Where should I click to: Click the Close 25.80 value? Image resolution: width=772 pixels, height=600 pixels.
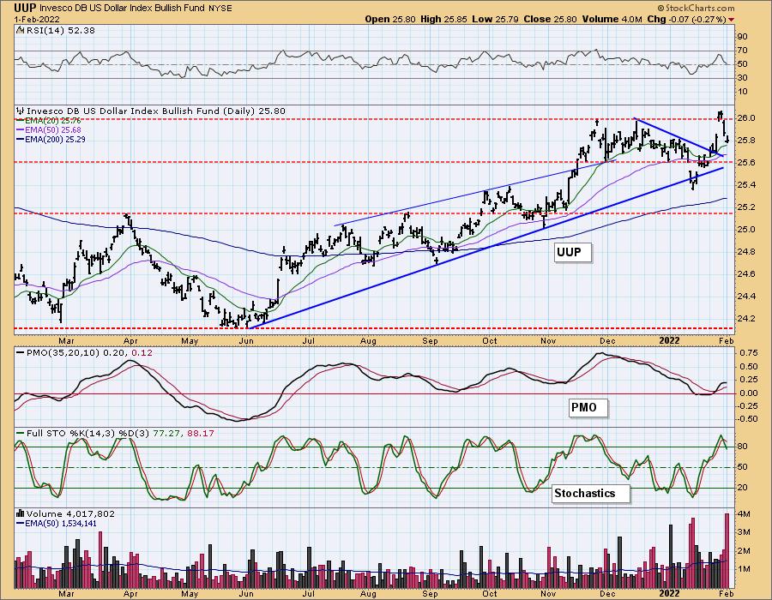550,19
